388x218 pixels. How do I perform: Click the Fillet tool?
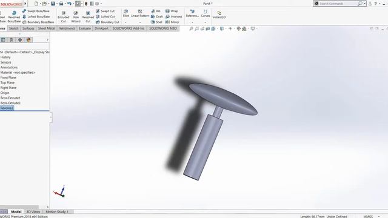tap(125, 13)
